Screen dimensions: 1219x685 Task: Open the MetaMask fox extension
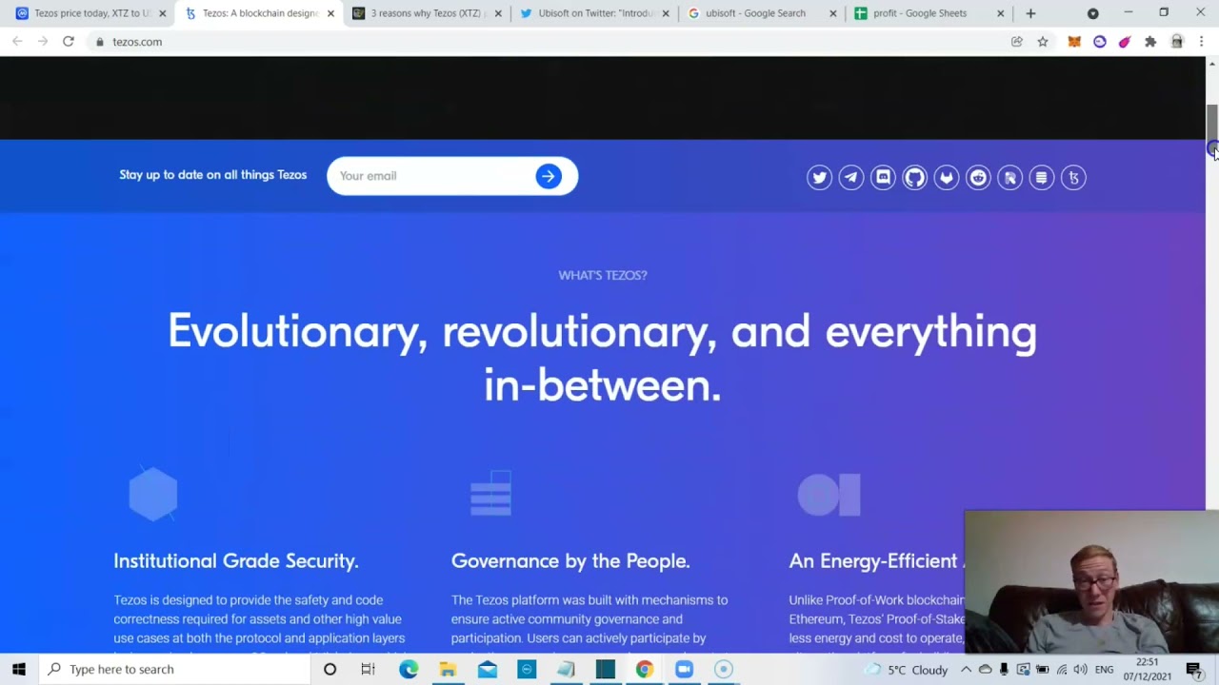(x=1074, y=42)
